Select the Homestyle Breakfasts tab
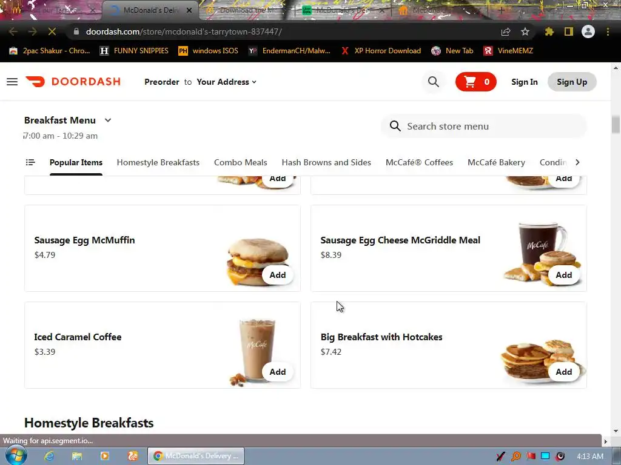 (158, 162)
